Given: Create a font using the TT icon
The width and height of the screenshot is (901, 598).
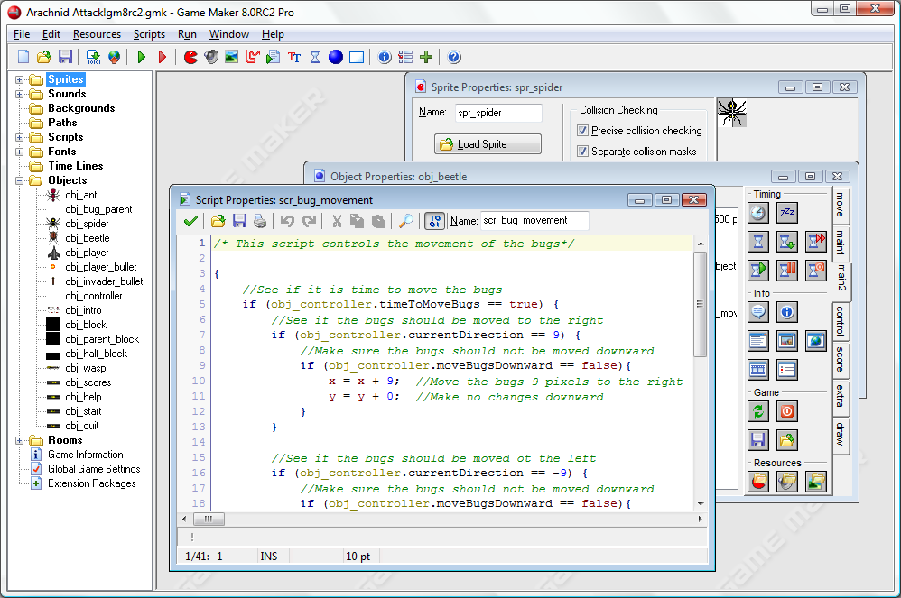Looking at the screenshot, I should 294,57.
